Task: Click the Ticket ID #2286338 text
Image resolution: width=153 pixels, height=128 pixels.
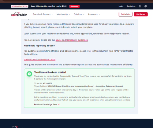Action: click(x=43, y=83)
